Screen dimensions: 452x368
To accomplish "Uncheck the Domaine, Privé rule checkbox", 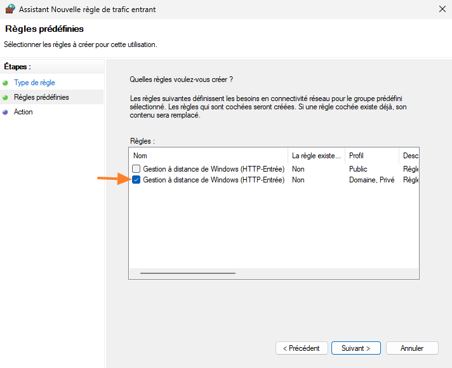I will pyautogui.click(x=136, y=180).
